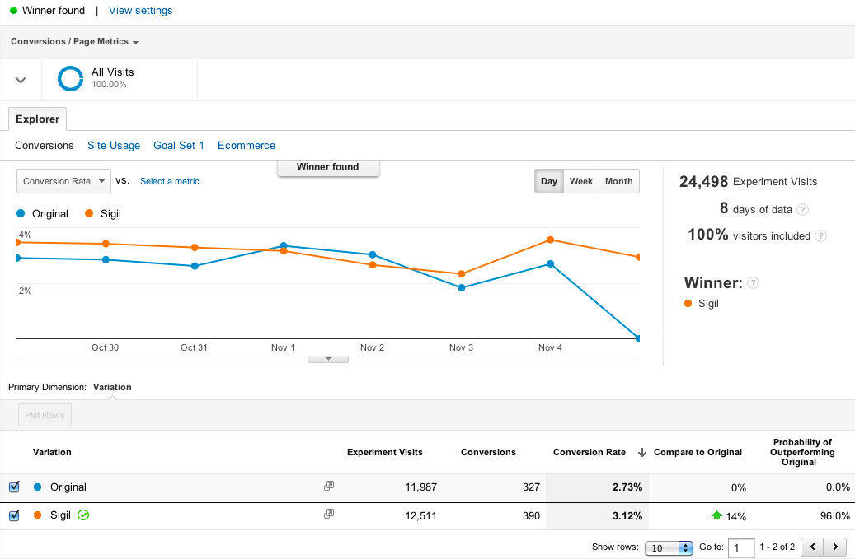Click the View settings link

[141, 11]
